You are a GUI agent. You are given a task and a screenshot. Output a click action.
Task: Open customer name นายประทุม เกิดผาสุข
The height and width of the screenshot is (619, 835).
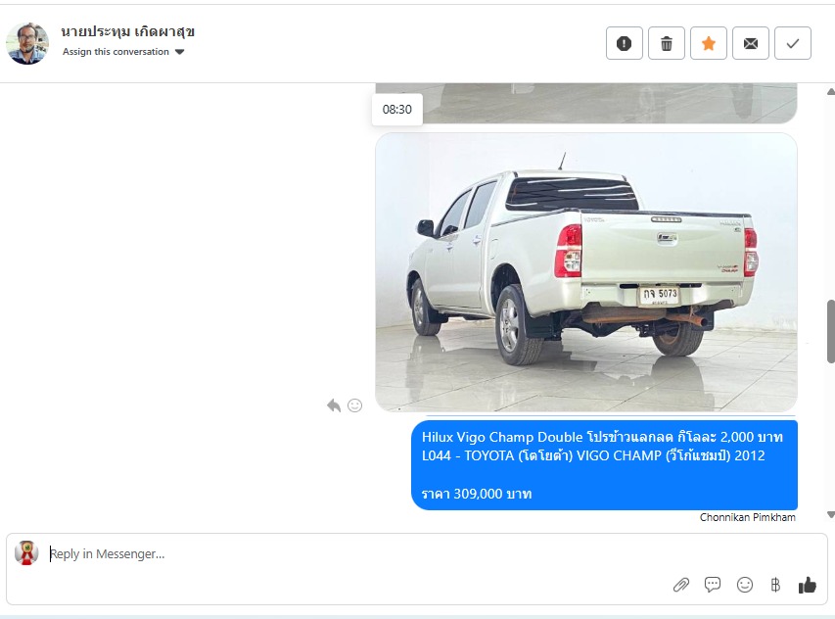pos(128,31)
